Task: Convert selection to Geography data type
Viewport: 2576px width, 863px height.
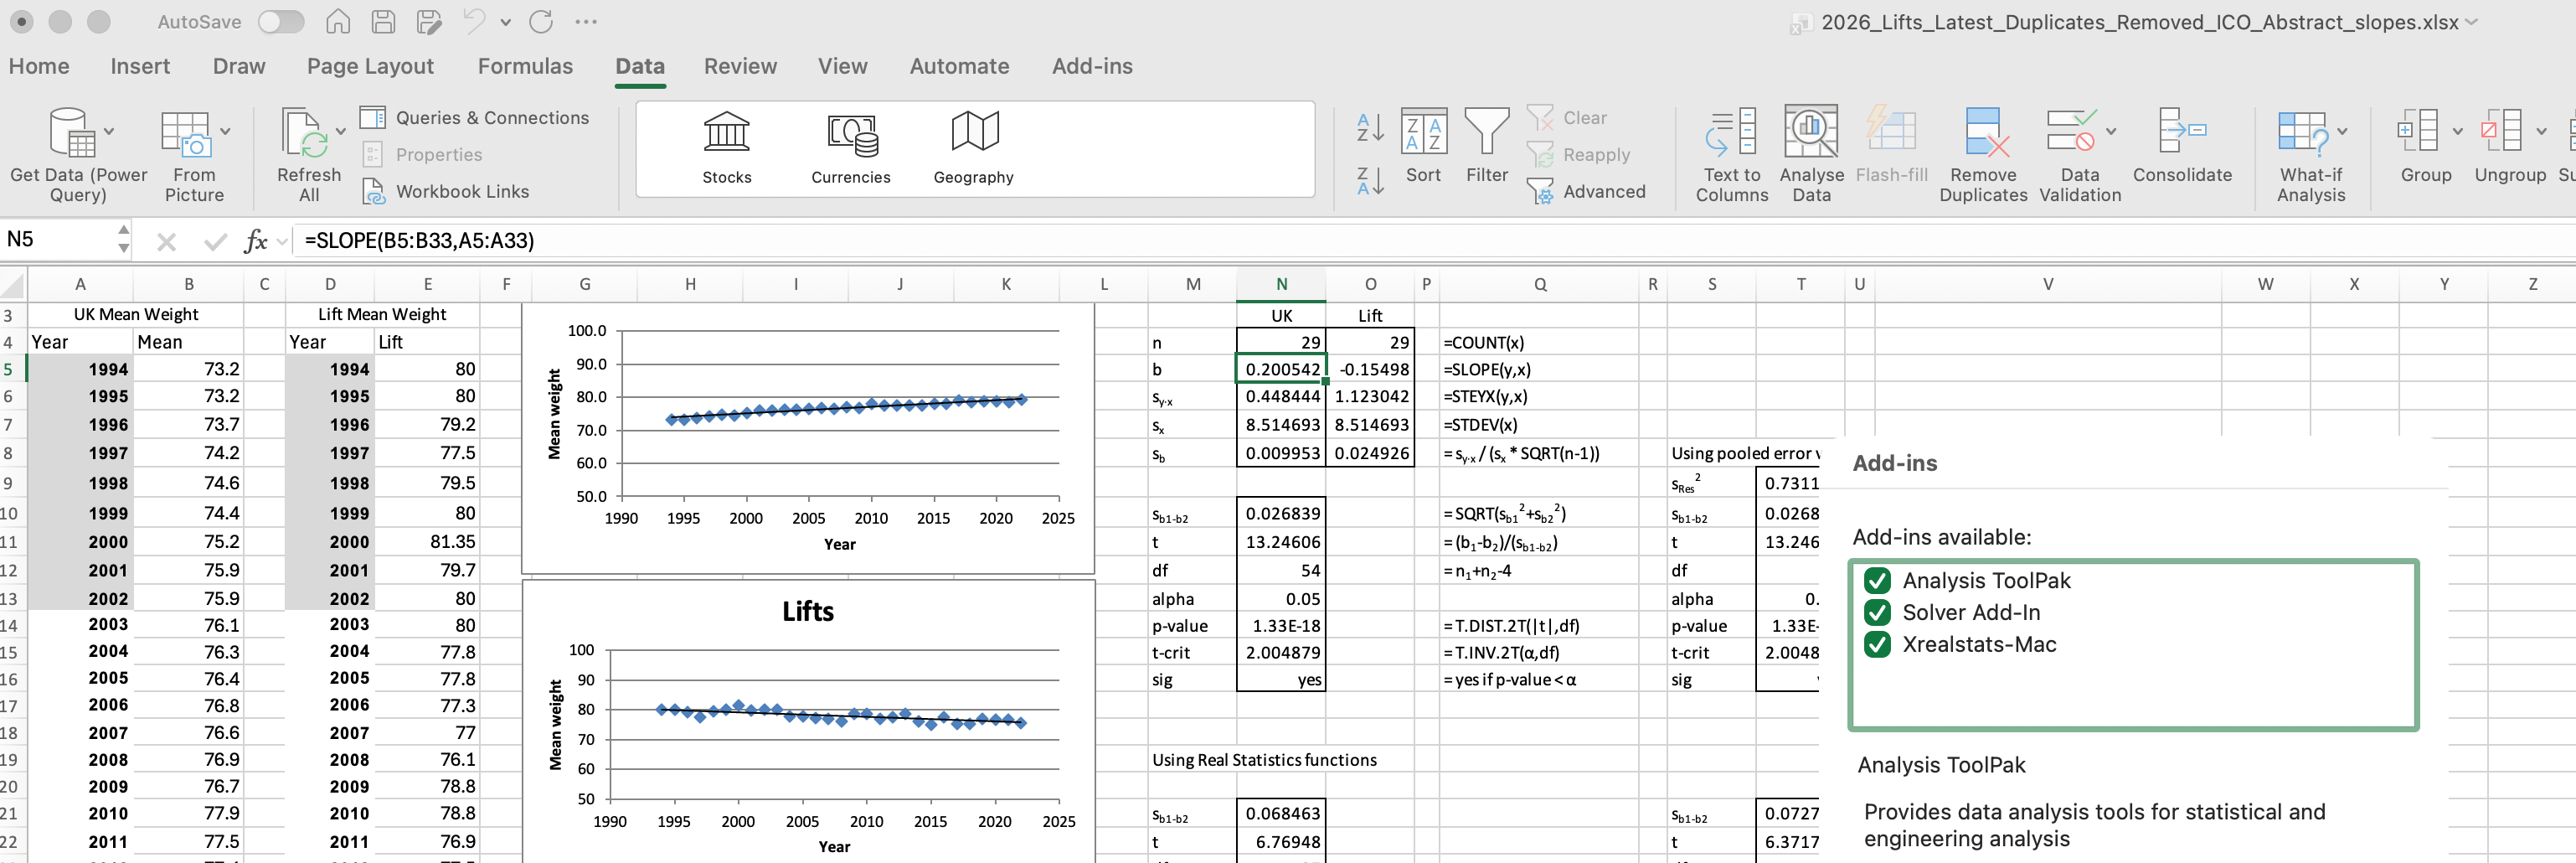Action: point(974,148)
